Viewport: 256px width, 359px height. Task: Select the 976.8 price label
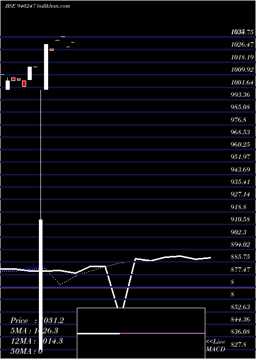click(239, 119)
